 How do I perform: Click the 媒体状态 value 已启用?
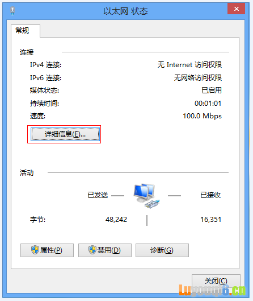(212, 90)
